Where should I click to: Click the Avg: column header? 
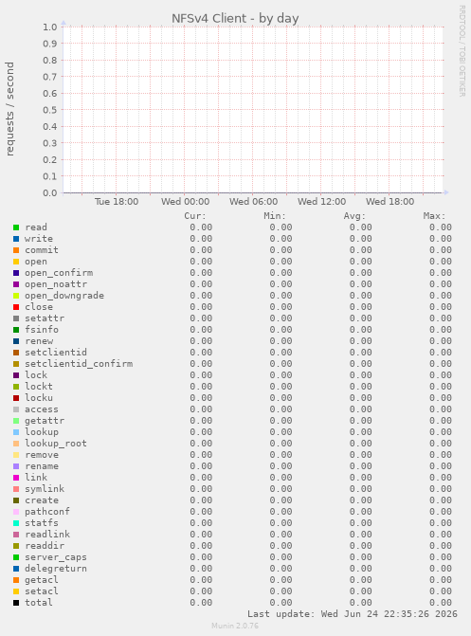[x=354, y=216]
